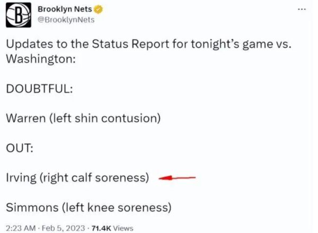Open the three-dot more options menu

[x=302, y=10]
